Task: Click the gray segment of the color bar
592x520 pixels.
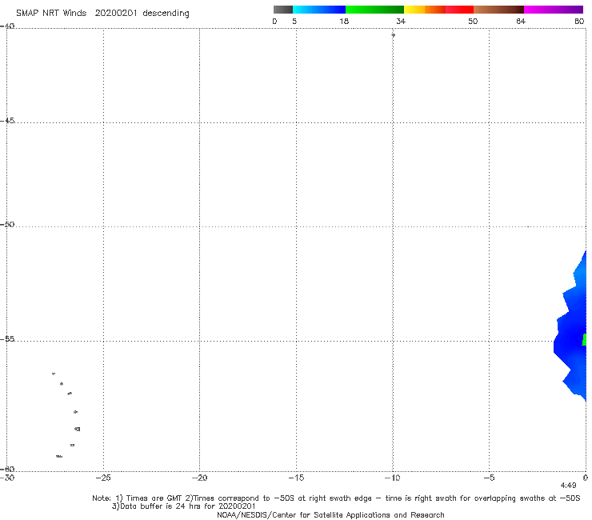Action: [282, 10]
